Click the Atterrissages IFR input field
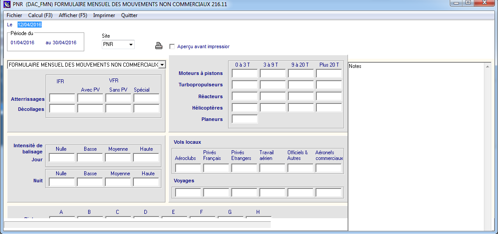Image resolution: width=498 pixels, height=234 pixels. pyautogui.click(x=62, y=98)
